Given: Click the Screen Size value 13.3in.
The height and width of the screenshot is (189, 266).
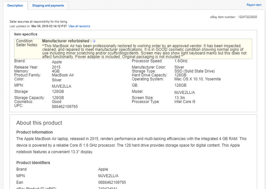Looking at the screenshot, I should (180, 98).
